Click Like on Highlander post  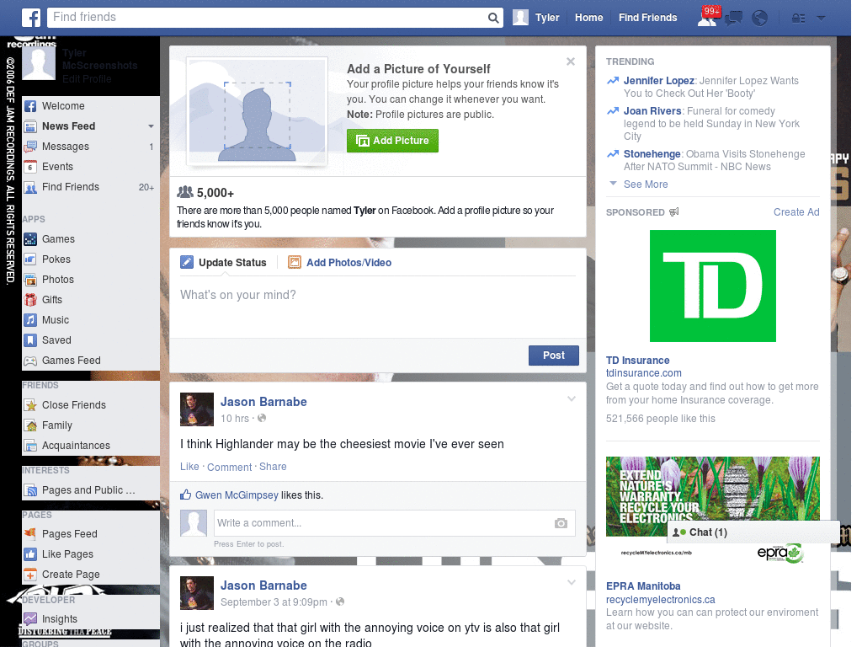pyautogui.click(x=189, y=467)
